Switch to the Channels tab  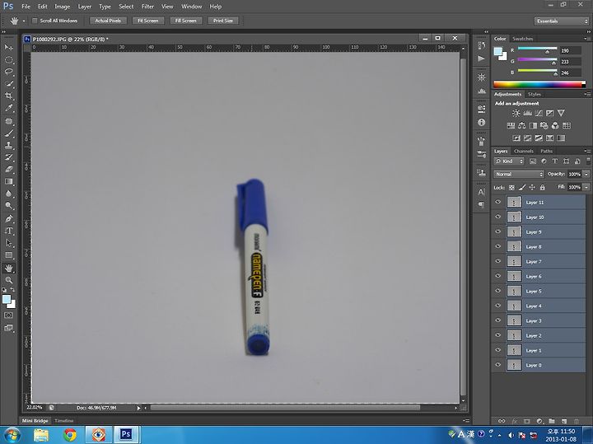coord(524,151)
